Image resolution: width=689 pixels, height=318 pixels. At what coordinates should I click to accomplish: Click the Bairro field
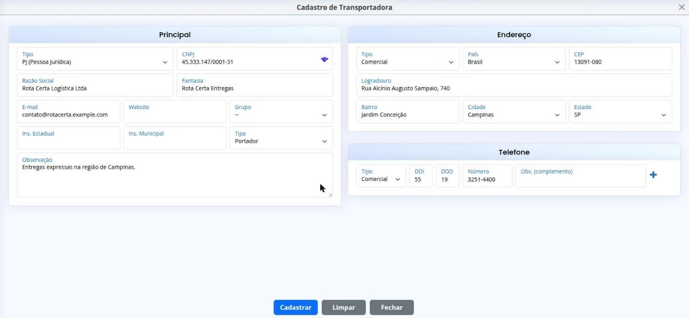(408, 112)
